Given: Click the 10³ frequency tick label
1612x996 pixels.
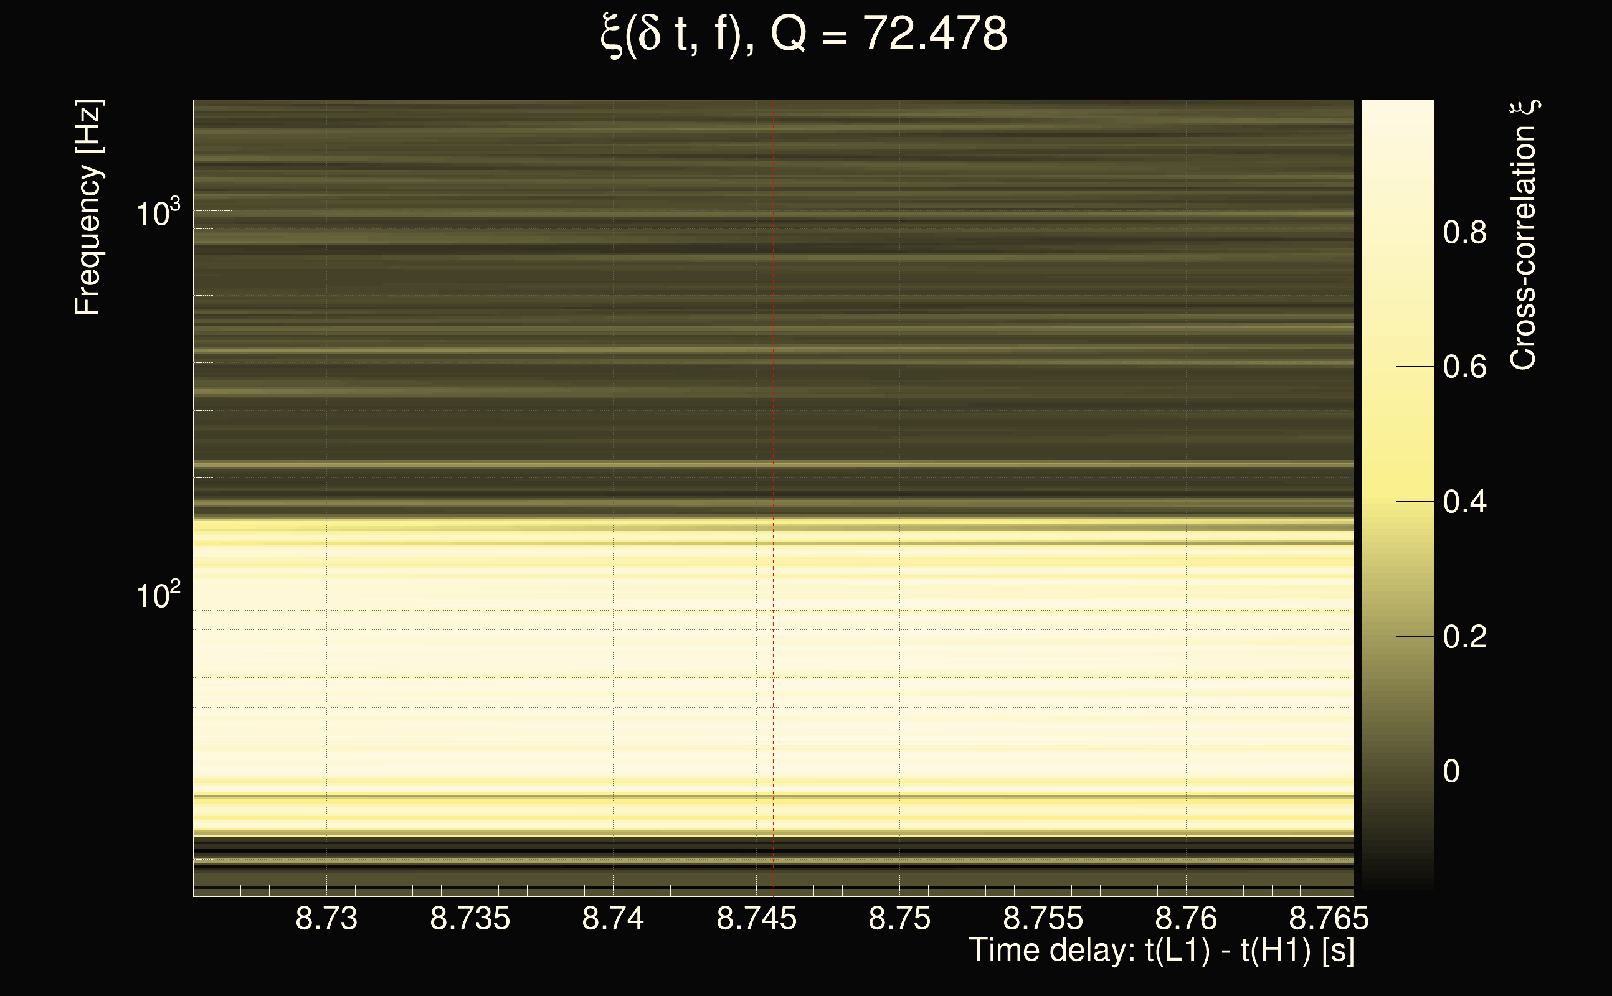Looking at the screenshot, I should coord(158,214).
